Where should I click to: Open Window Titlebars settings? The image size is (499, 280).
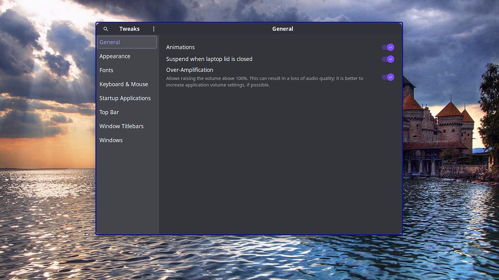click(121, 126)
